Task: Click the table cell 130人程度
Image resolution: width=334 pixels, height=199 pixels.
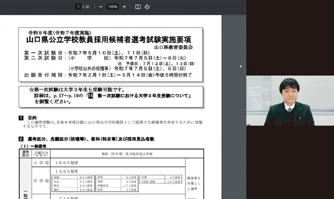Action: click(x=67, y=172)
